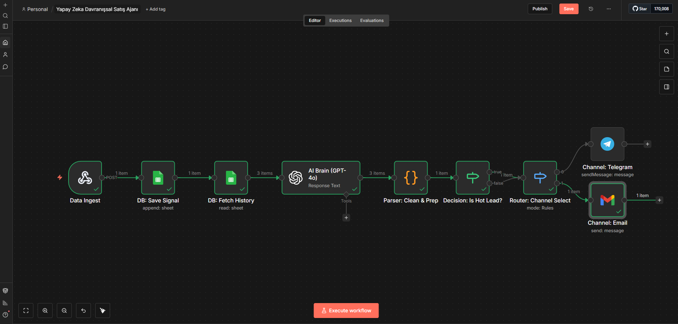Click the 'send: message' subtitle text
Viewport: 678px width, 324px height.
click(x=607, y=231)
